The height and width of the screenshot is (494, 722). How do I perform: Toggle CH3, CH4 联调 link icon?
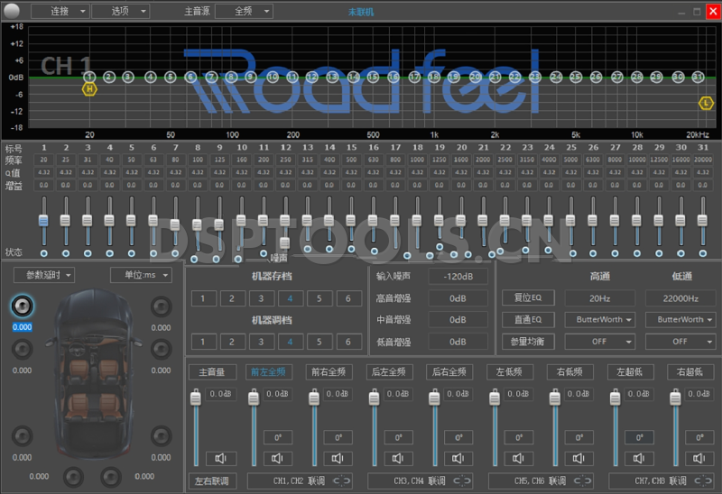point(462,480)
